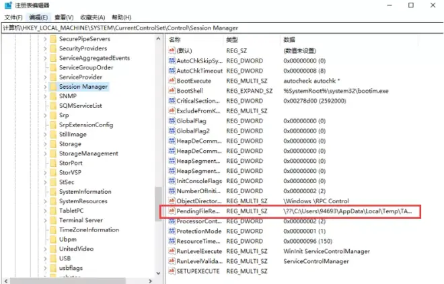Image resolution: width=444 pixels, height=284 pixels.
Task: Click the registry path address bar
Action: 222,28
